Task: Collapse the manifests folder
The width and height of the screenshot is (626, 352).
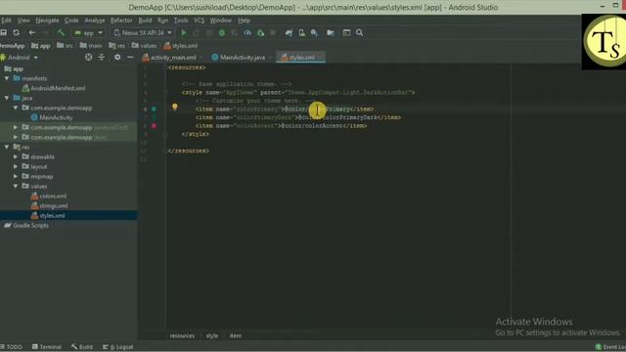Action: pyautogui.click(x=7, y=78)
